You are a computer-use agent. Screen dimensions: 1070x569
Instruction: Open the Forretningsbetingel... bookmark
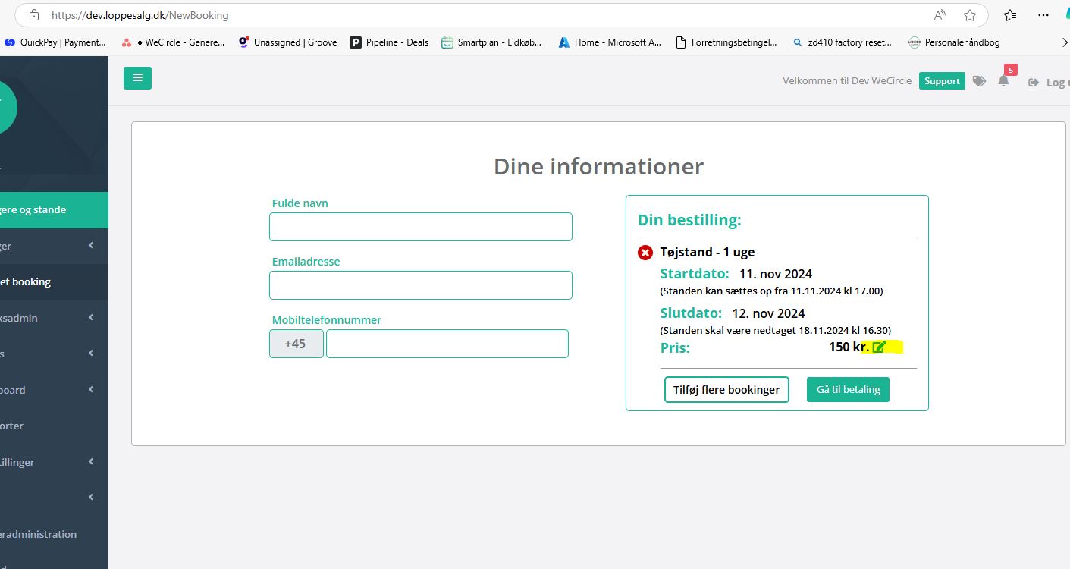pyautogui.click(x=726, y=42)
